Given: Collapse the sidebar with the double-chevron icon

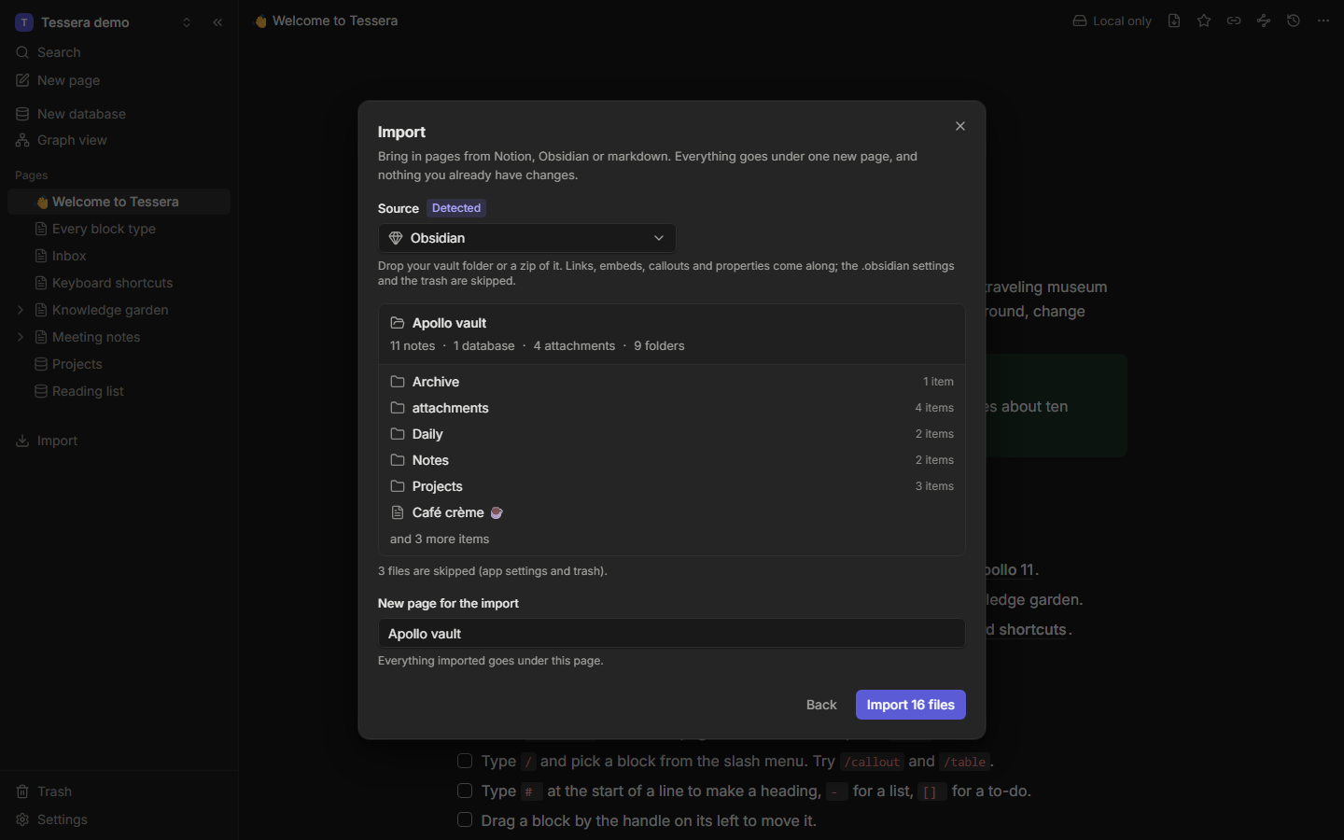Looking at the screenshot, I should [217, 22].
